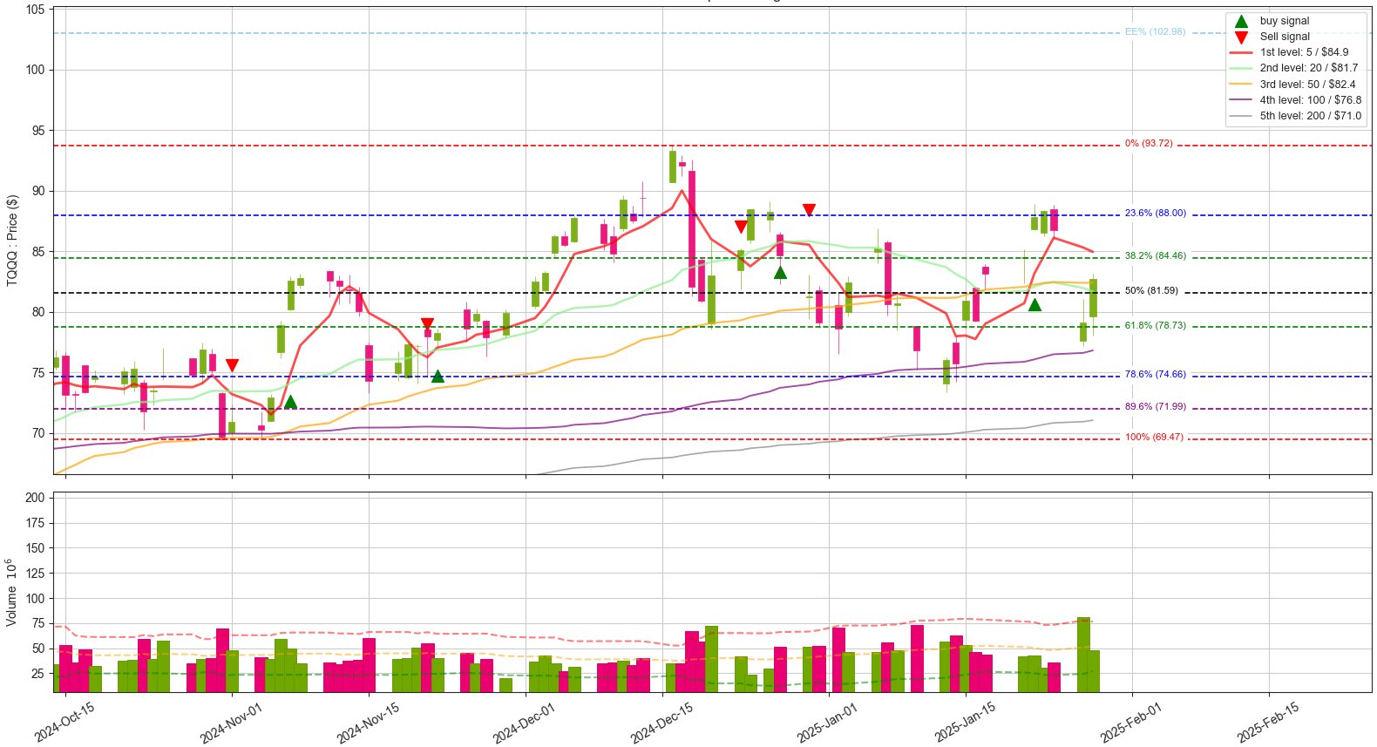Image resolution: width=1377 pixels, height=747 pixels.
Task: Click the '78.6% (74.66)' Fibonacci label
Action: point(1155,375)
